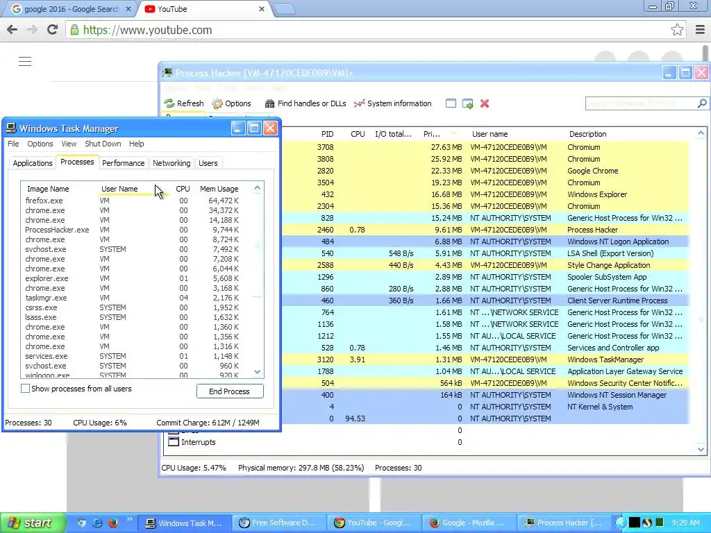The height and width of the screenshot is (533, 711).
Task: Click Refresh in Process Hacker toolbar
Action: (x=184, y=103)
